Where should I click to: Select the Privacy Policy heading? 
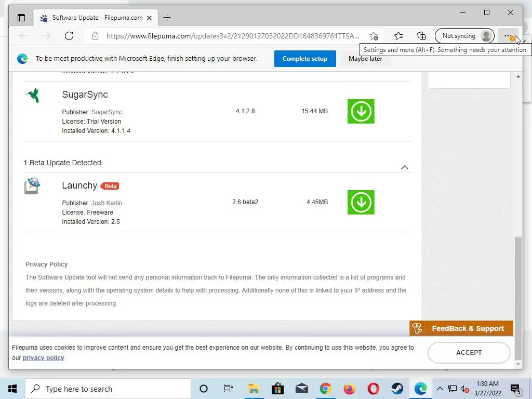46,264
